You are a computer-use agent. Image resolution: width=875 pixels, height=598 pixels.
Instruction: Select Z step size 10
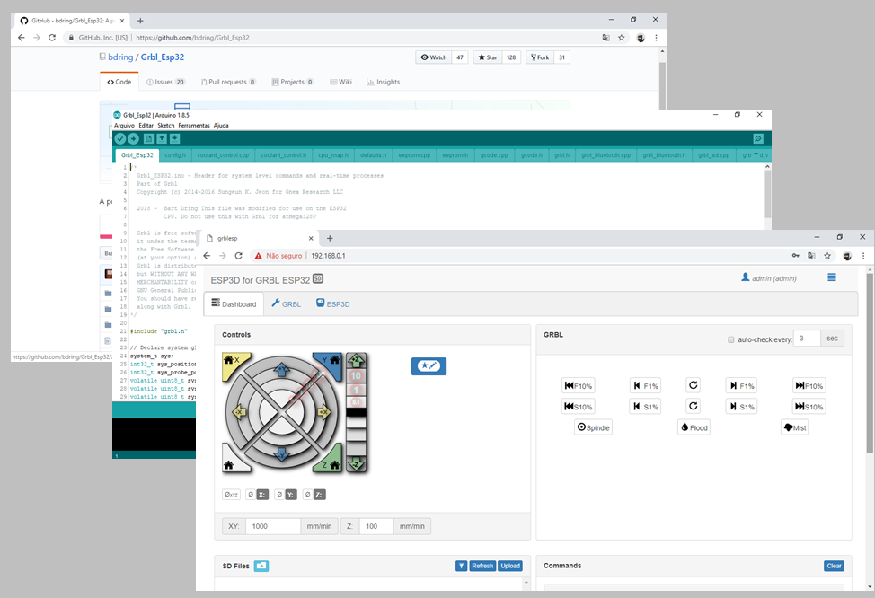356,375
